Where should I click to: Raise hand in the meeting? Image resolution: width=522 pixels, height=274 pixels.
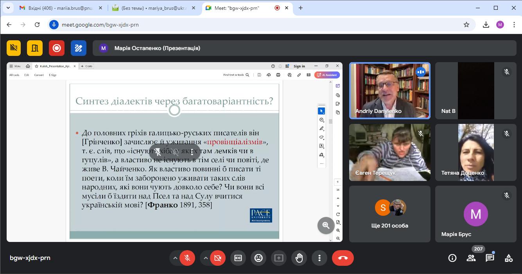point(299,258)
